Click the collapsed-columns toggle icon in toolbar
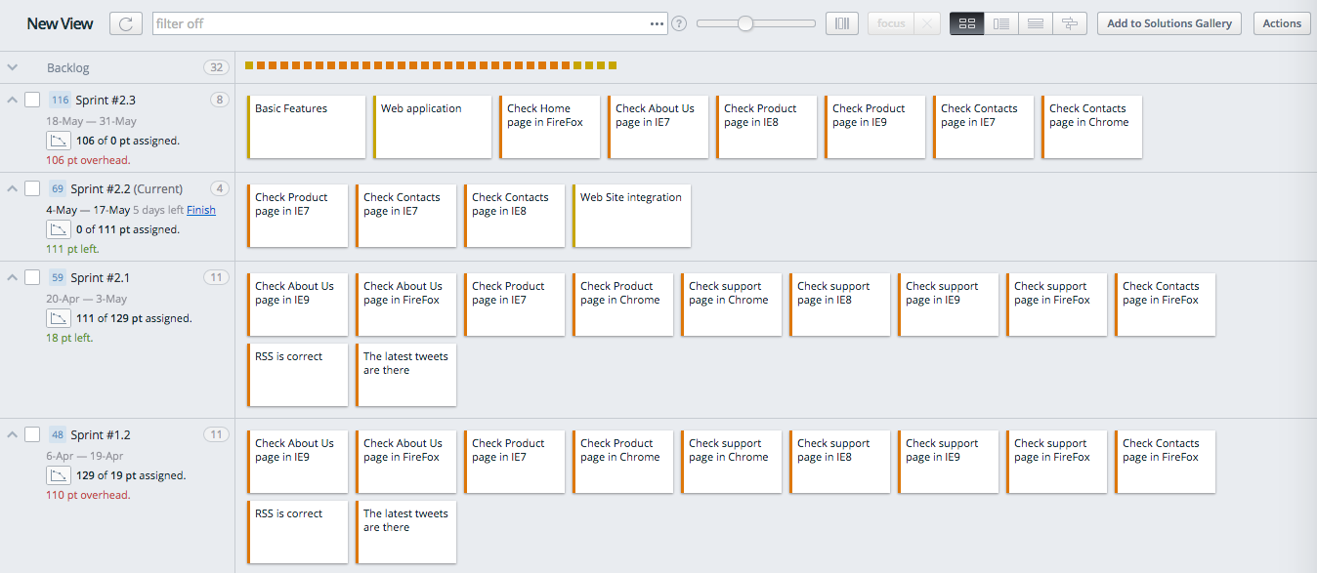1317x573 pixels. pyautogui.click(x=842, y=23)
